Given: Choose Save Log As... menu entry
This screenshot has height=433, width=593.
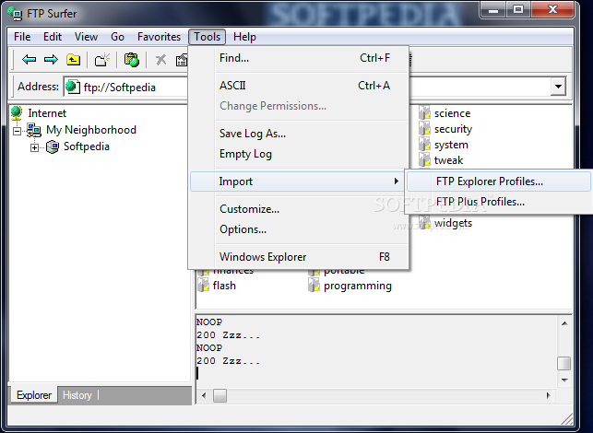Looking at the screenshot, I should pos(298,134).
